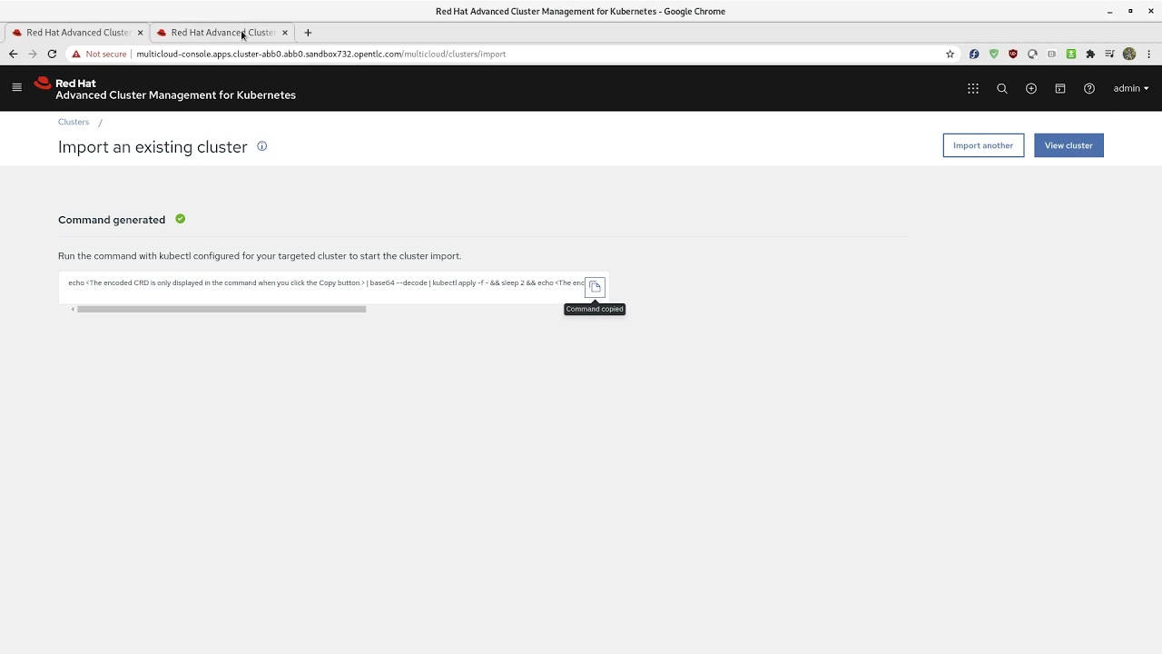This screenshot has height=654, width=1162.
Task: Click the Command generated heading text
Action: [x=112, y=220]
